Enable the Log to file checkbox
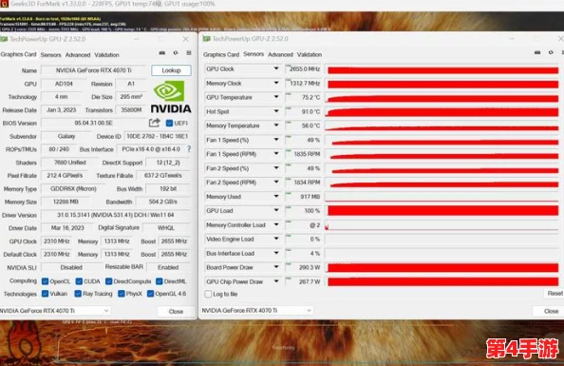564x366 pixels. (208, 294)
